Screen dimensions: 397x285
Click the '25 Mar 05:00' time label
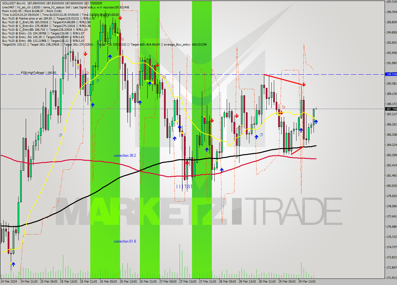click(49, 282)
